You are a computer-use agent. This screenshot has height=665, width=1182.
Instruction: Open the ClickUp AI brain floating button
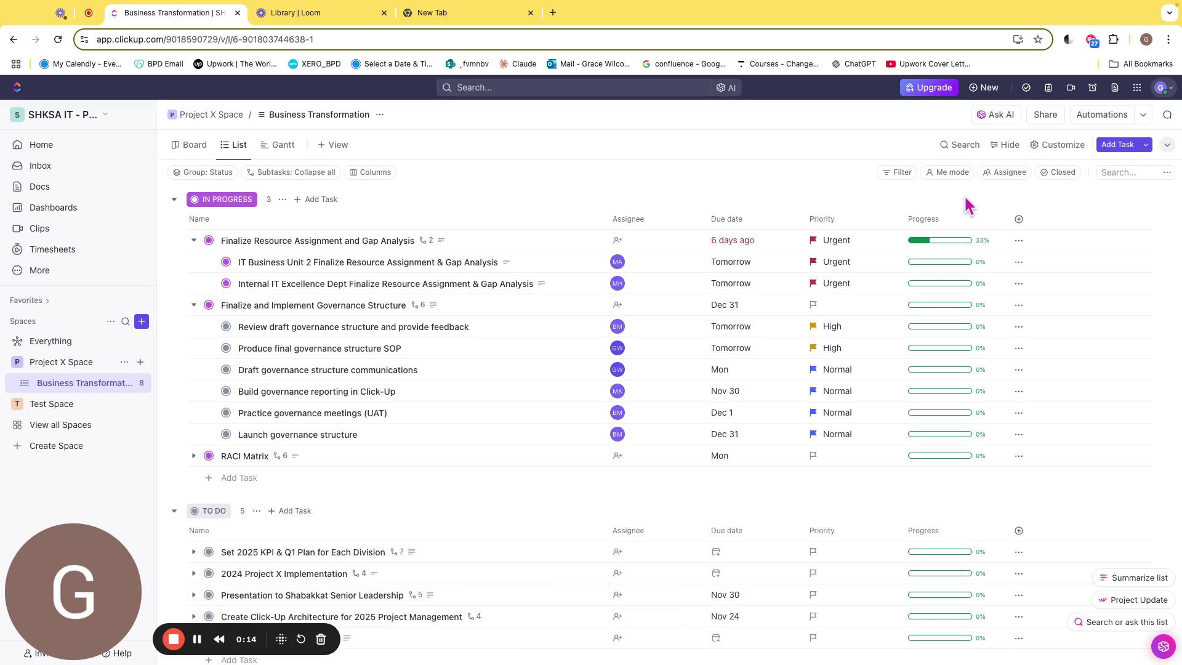coord(1163,646)
